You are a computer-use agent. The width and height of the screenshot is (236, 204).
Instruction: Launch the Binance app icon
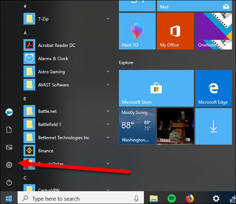coord(29,151)
